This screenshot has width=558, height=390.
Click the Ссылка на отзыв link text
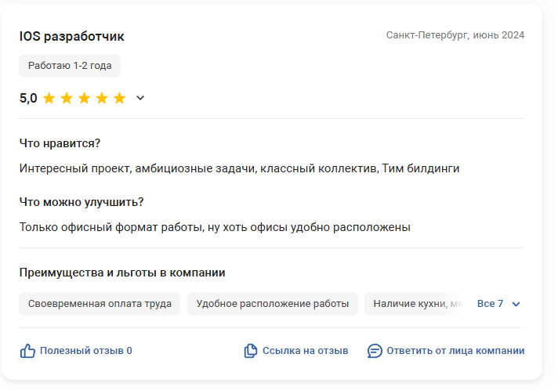(305, 351)
